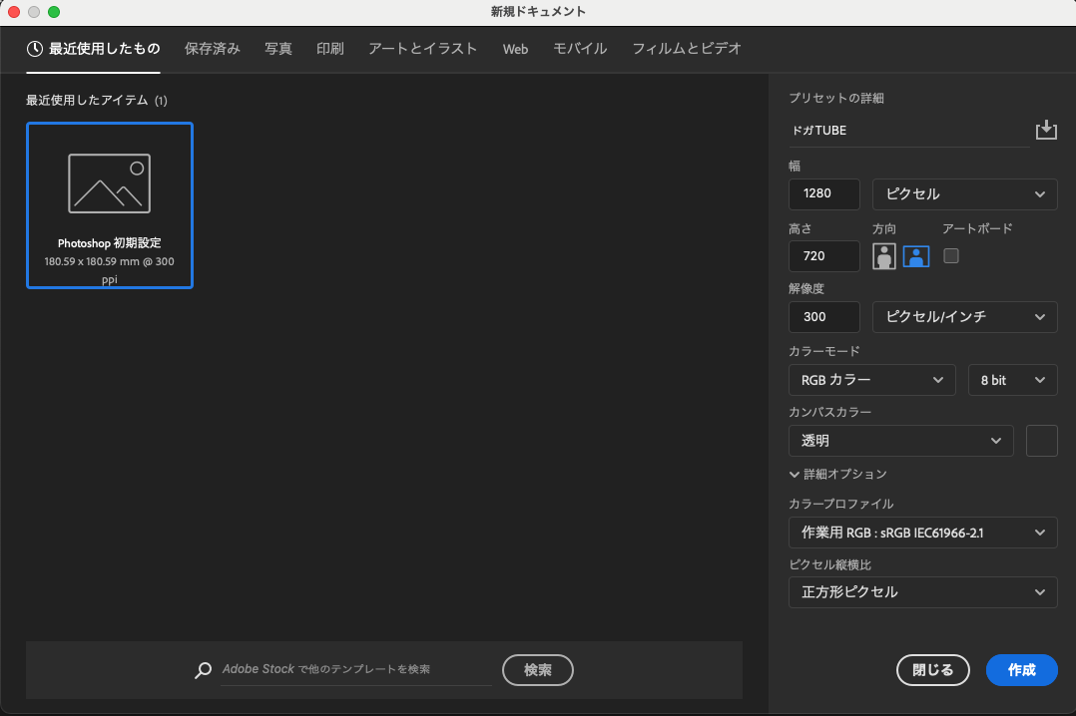This screenshot has width=1076, height=716.
Task: Open the RGB カラー mode dropdown
Action: pyautogui.click(x=871, y=380)
